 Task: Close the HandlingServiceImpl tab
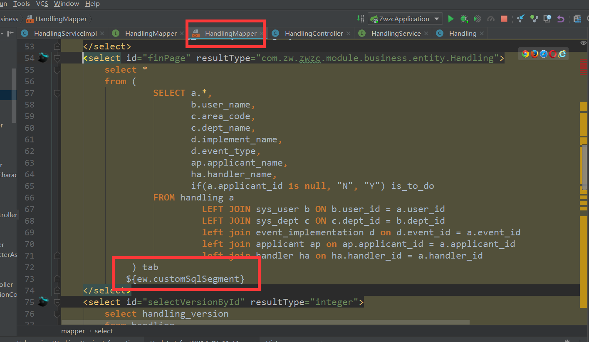(102, 33)
